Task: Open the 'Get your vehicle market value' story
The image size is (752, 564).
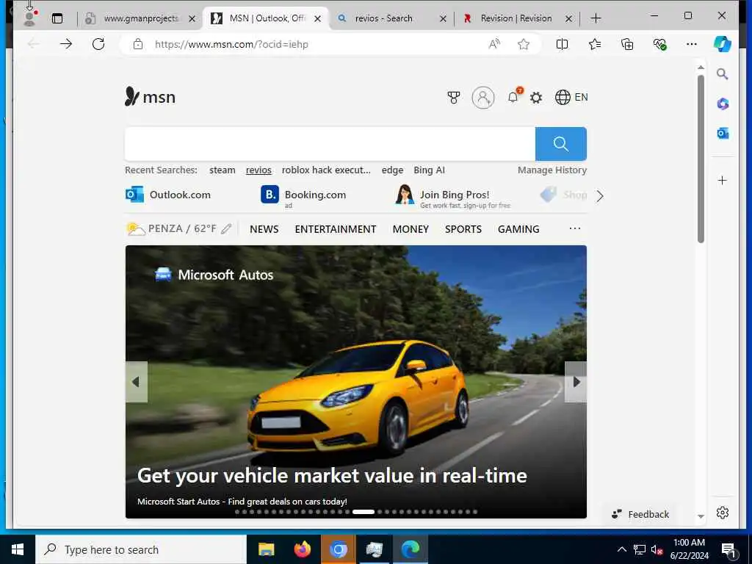Action: [332, 475]
